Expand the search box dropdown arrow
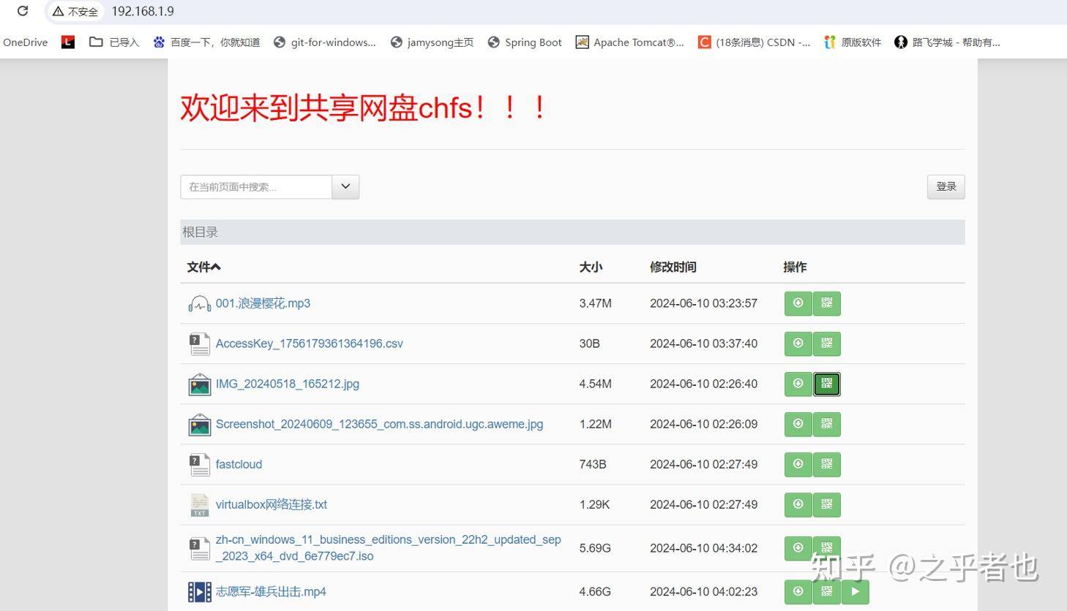 tap(345, 187)
